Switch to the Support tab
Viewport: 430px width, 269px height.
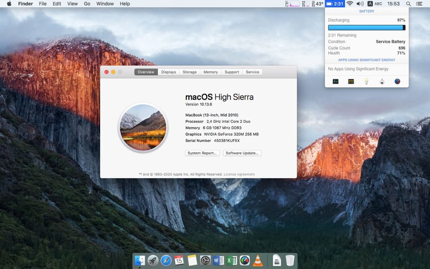232,72
